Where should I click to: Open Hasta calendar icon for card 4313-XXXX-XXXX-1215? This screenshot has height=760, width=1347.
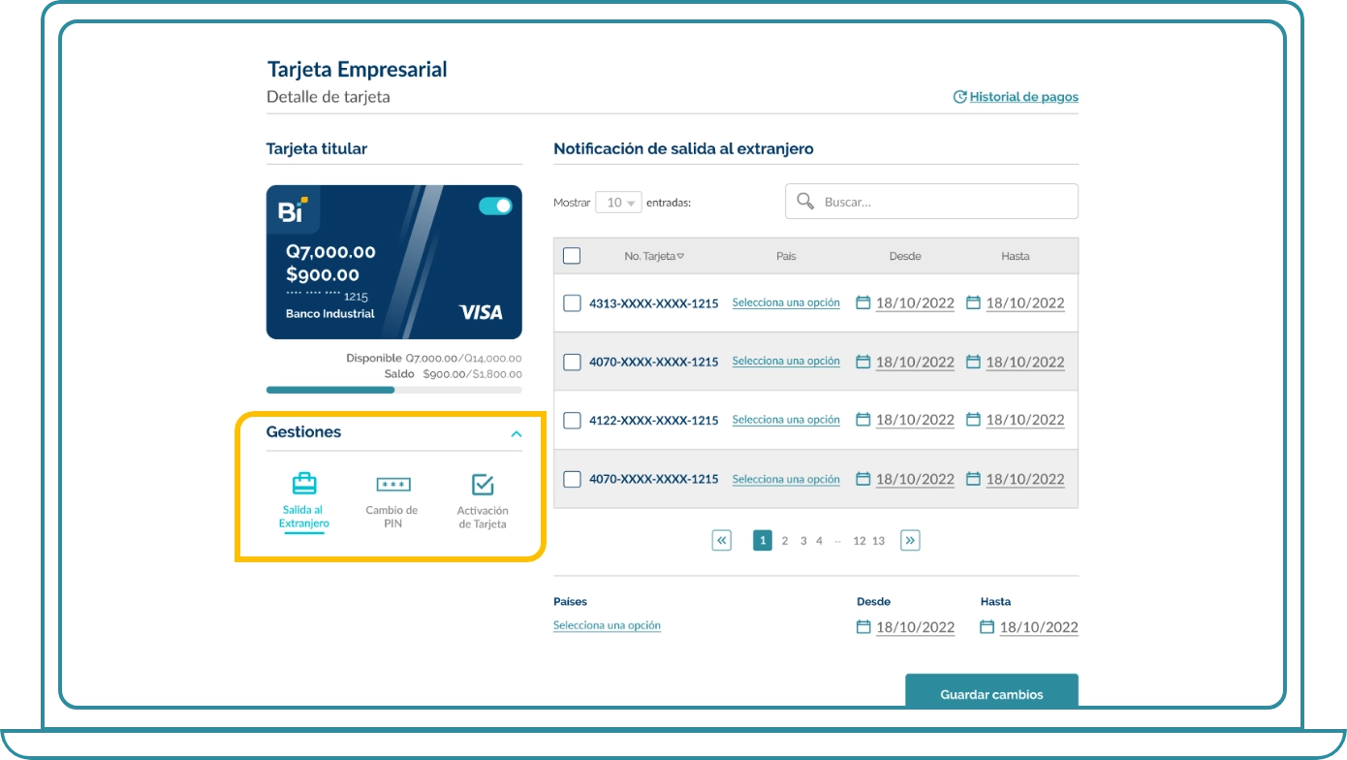[973, 302]
